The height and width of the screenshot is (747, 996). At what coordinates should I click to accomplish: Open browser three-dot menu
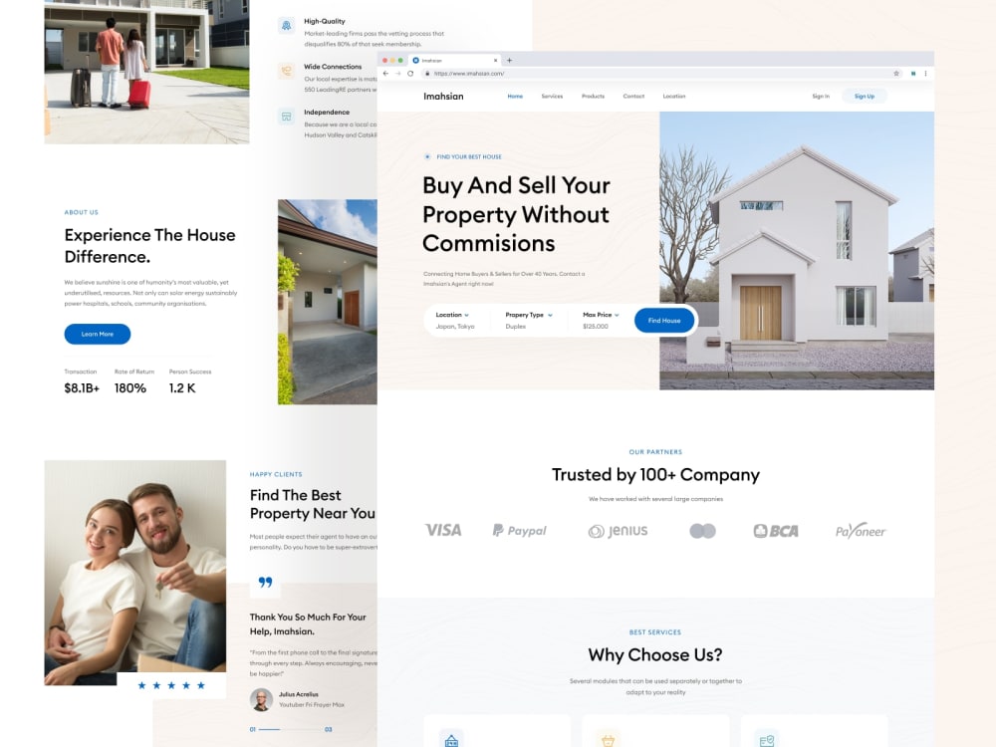pyautogui.click(x=925, y=74)
